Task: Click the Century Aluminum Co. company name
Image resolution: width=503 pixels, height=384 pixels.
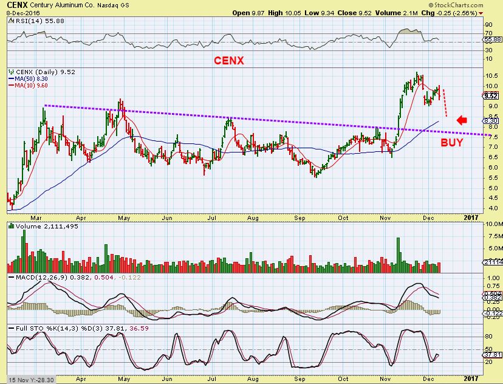Action: (x=63, y=5)
